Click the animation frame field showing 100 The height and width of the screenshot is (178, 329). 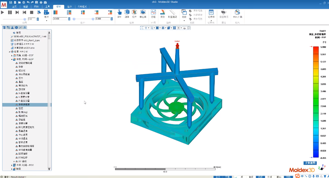click(32, 19)
